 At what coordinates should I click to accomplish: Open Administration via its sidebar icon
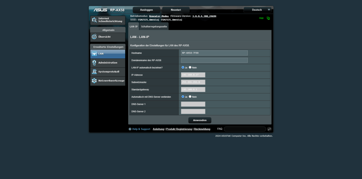click(x=94, y=63)
